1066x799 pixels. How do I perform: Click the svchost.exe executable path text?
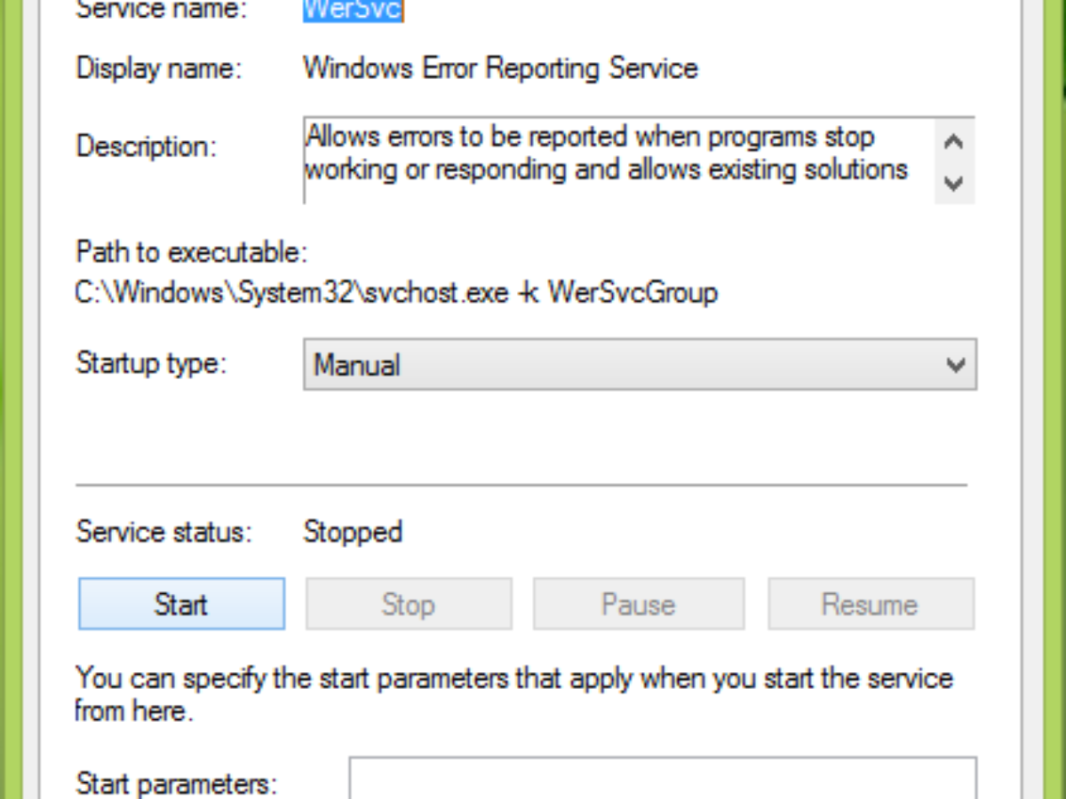click(x=397, y=292)
